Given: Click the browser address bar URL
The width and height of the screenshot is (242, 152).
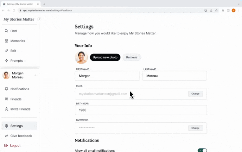Looking at the screenshot, I should 48,10.
